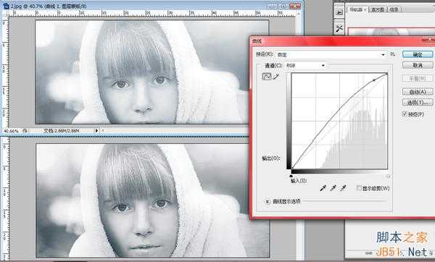Click the 自动(A) auto button

click(x=418, y=92)
